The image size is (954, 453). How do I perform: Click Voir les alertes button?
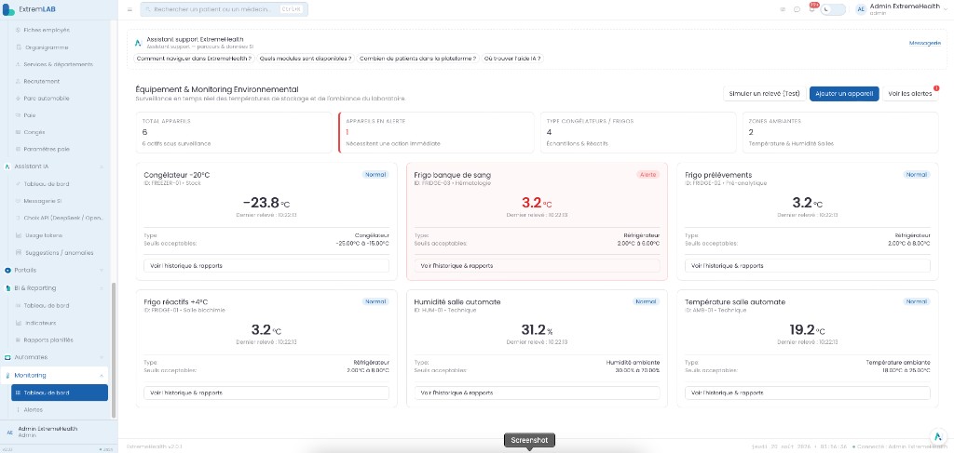click(909, 94)
